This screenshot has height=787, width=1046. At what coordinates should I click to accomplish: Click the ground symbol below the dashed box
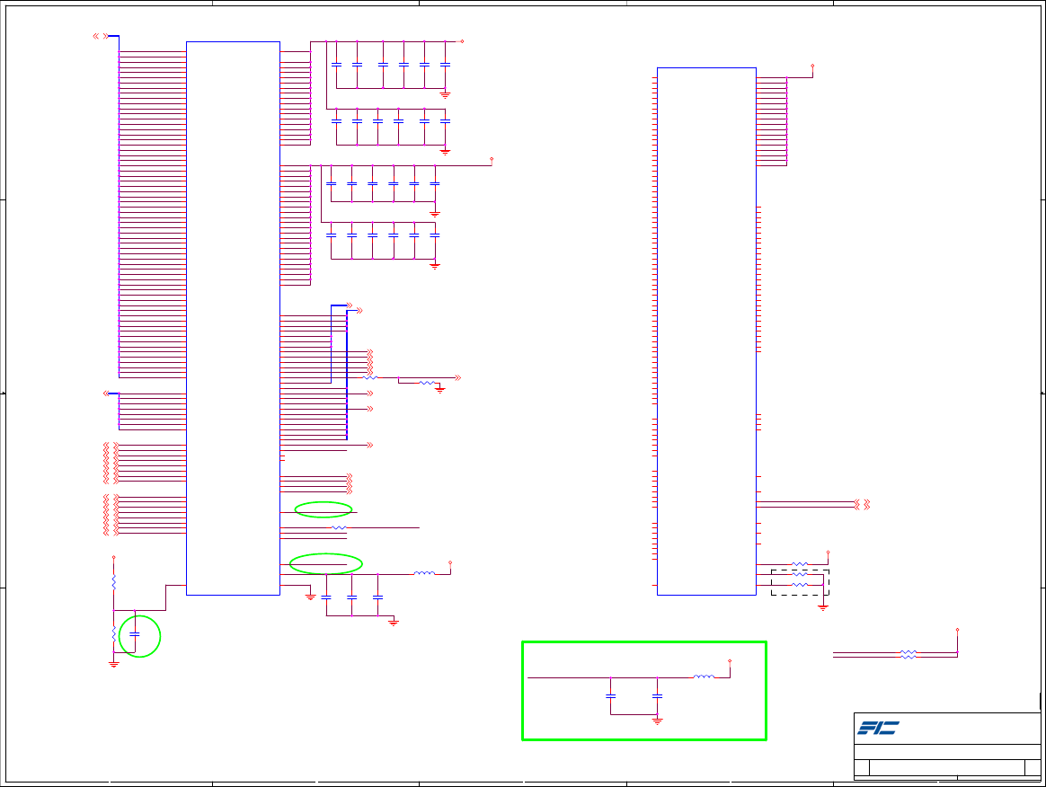click(822, 607)
